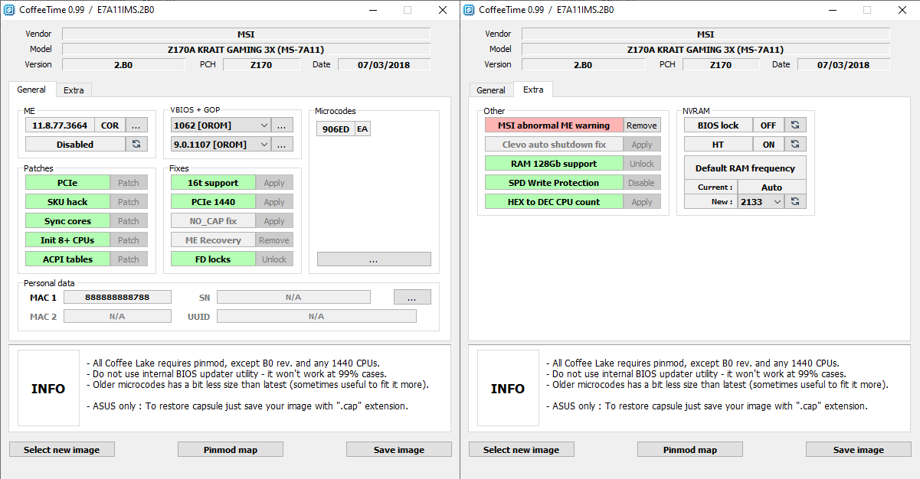Unlock FD locks
Viewport: 920px width, 479px height.
pos(274,259)
